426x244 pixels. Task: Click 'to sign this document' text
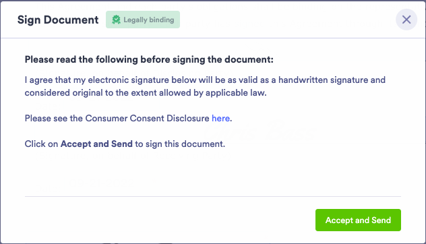pos(179,144)
